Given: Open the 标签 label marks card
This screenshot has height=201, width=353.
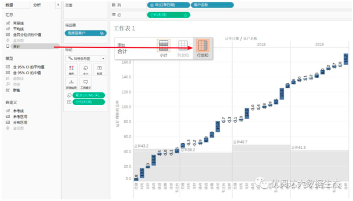Looking at the screenshot, I should (x=99, y=70).
